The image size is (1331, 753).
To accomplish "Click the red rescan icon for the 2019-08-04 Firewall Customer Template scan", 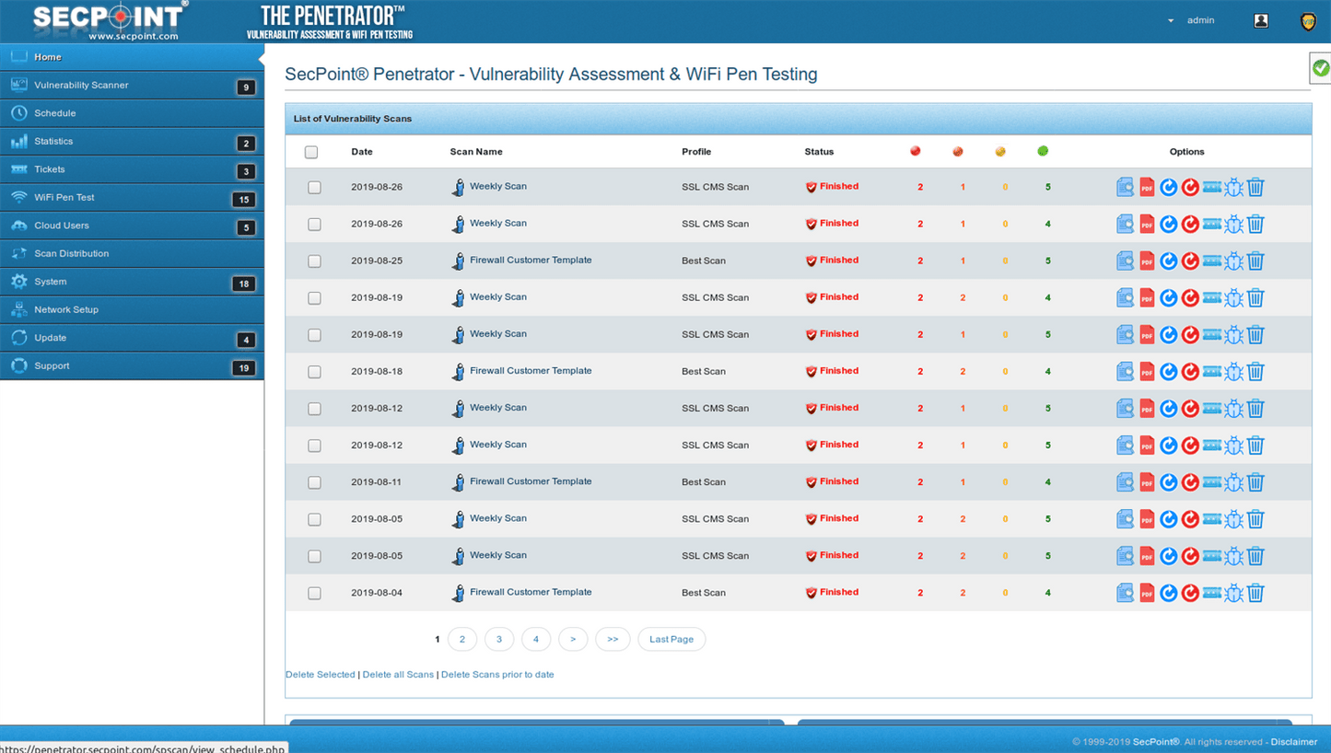I will (1189, 592).
